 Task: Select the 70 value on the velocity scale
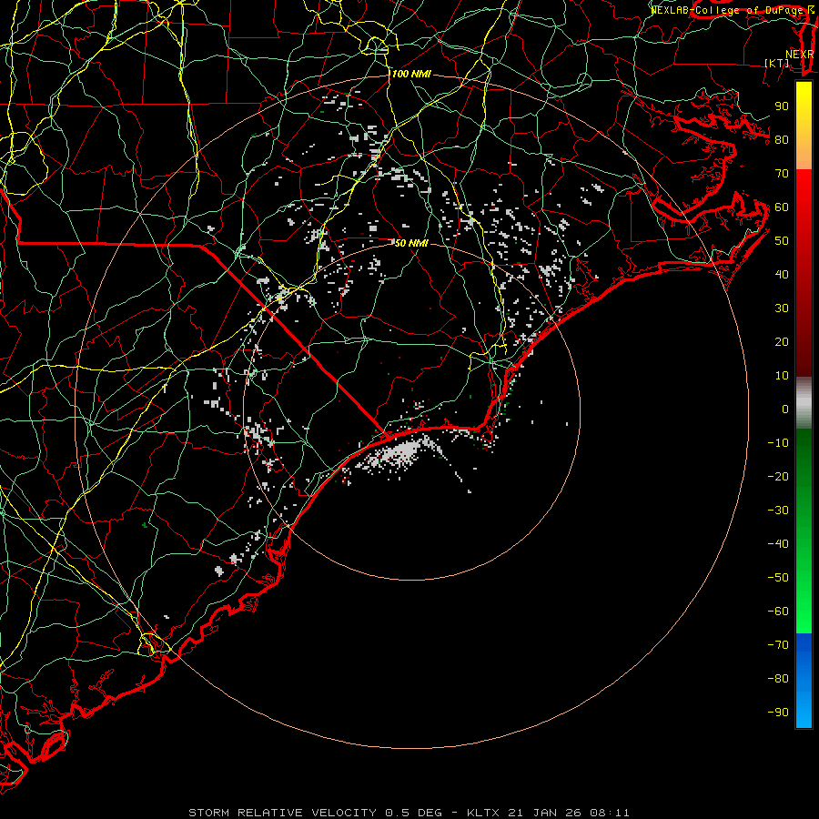(x=782, y=174)
